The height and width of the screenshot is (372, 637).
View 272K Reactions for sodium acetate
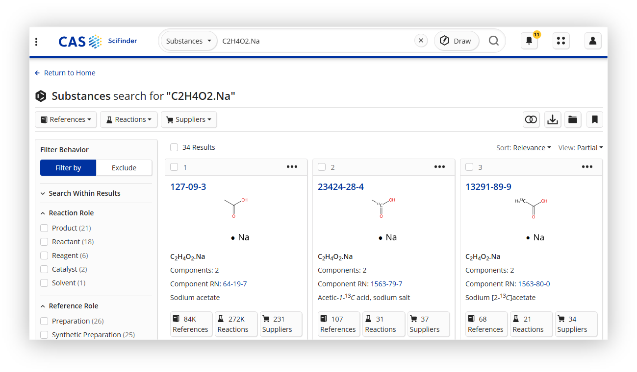(x=236, y=324)
